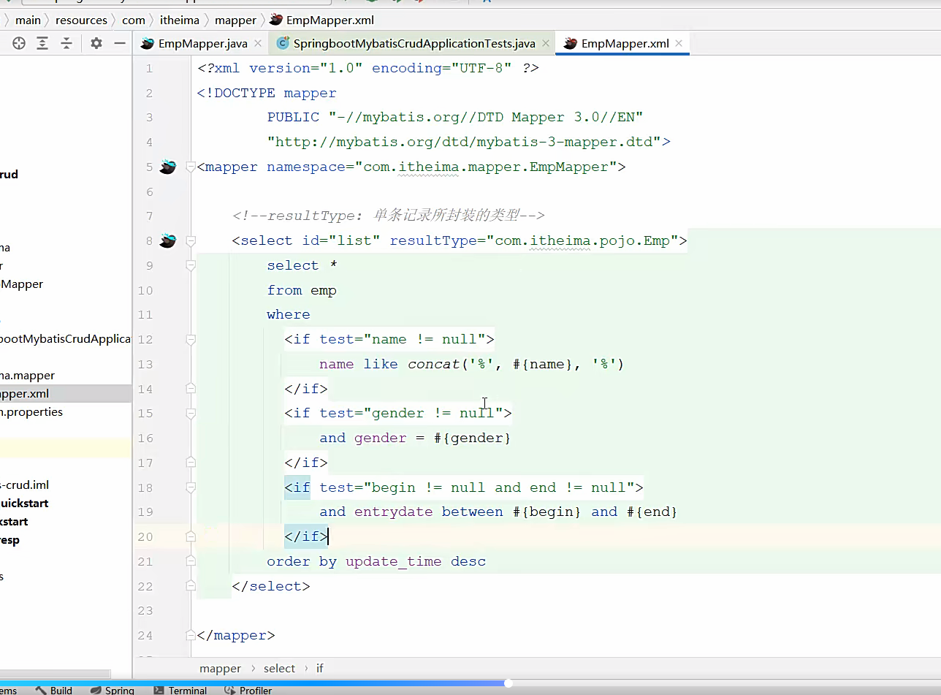
Task: Click the project panel horizontal scrollbar
Action: [55, 674]
